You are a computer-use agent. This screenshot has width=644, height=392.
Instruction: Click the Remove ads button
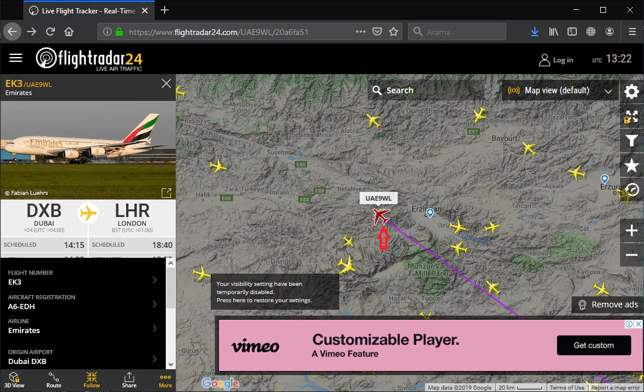click(x=608, y=304)
